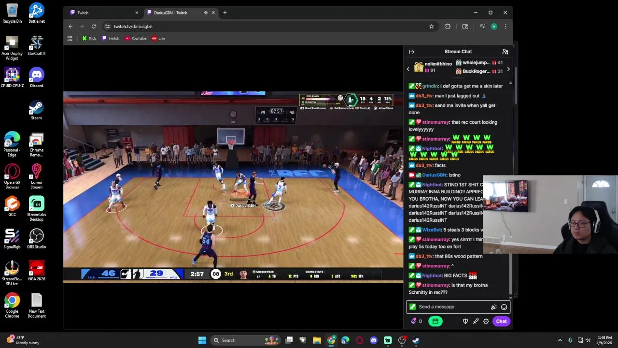
Task: Open Battle.net desktop shortcut
Action: coord(36,14)
